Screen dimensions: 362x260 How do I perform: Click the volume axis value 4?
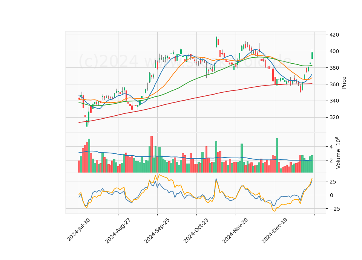coord(331,147)
